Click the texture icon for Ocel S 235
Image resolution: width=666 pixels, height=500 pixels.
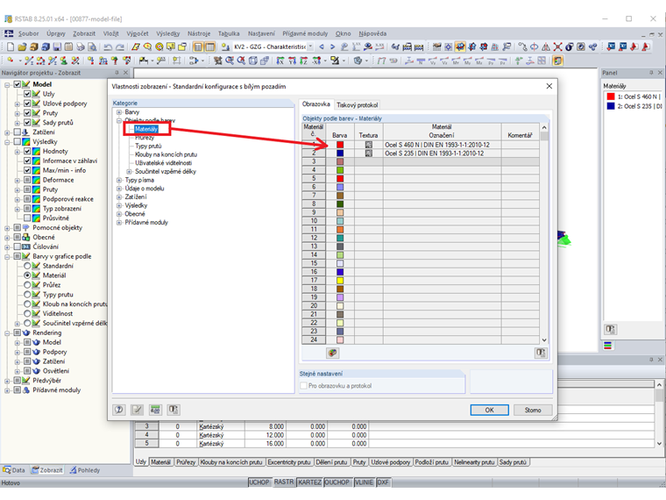(x=369, y=154)
